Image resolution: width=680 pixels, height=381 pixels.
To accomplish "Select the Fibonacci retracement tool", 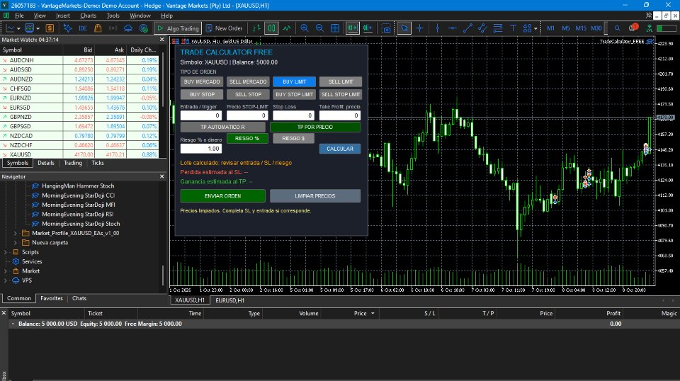I will [x=498, y=28].
